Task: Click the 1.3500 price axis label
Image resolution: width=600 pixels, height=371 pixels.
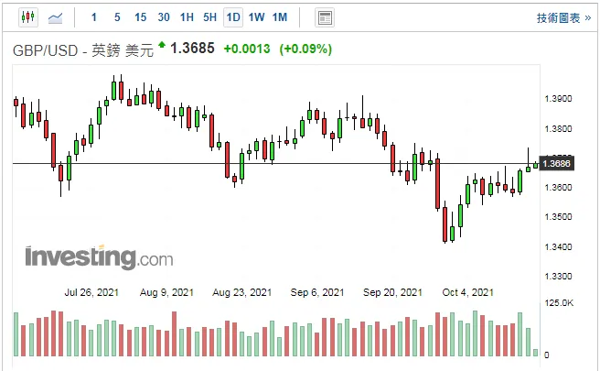Action: (x=558, y=217)
